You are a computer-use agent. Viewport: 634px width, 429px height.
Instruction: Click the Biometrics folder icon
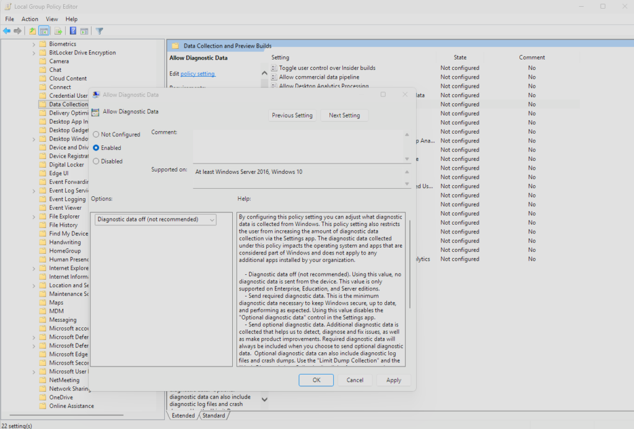click(43, 44)
